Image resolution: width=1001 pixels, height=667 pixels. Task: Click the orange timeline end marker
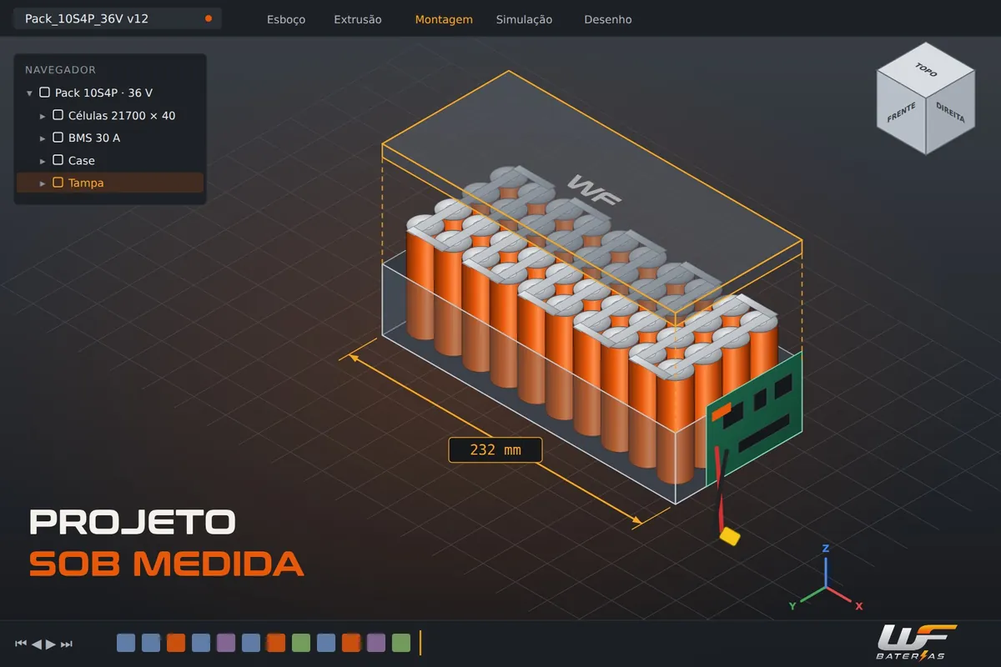(420, 643)
